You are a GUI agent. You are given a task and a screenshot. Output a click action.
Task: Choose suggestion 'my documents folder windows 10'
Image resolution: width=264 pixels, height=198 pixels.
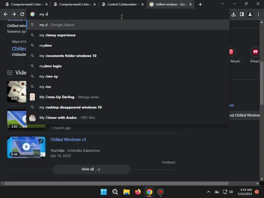(128, 56)
